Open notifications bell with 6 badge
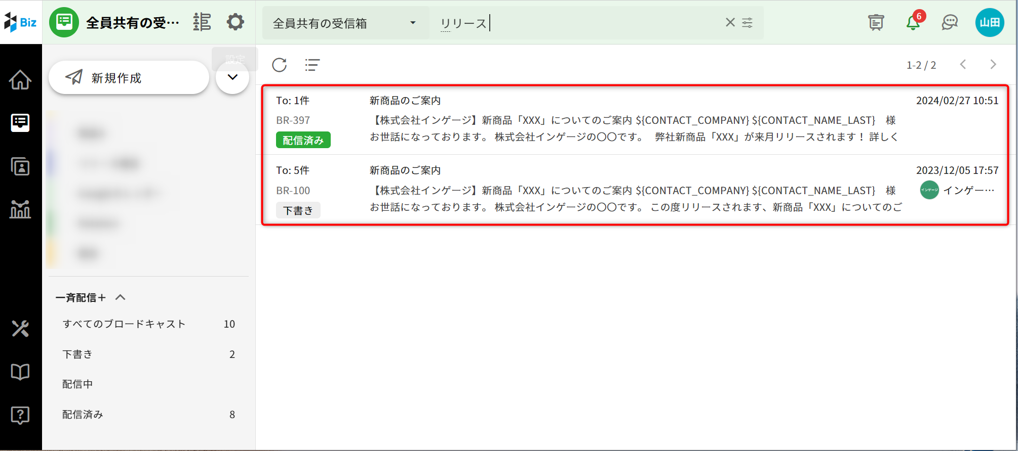This screenshot has height=451, width=1018. [x=913, y=23]
